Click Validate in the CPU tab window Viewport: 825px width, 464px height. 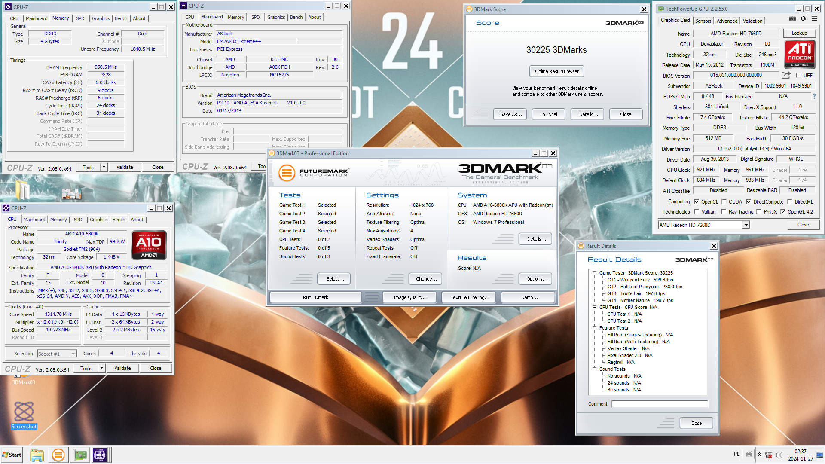[122, 368]
